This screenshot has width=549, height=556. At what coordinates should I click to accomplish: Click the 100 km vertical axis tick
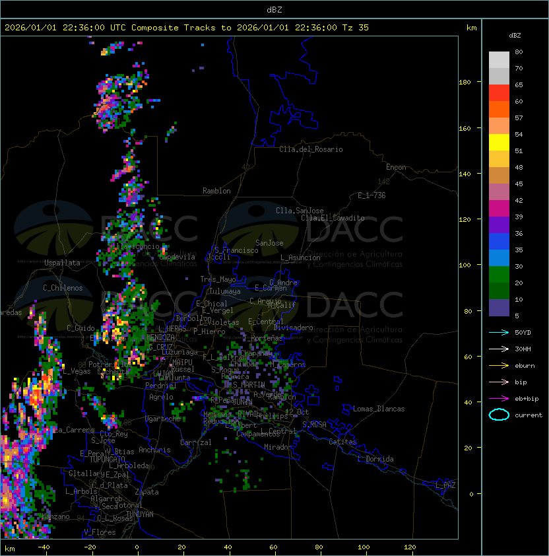pos(465,265)
